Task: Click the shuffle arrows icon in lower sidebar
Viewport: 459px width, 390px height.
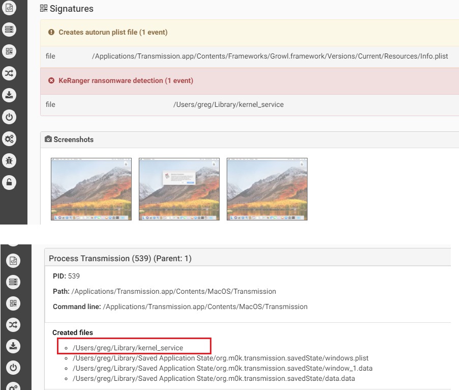Action: coord(13,325)
